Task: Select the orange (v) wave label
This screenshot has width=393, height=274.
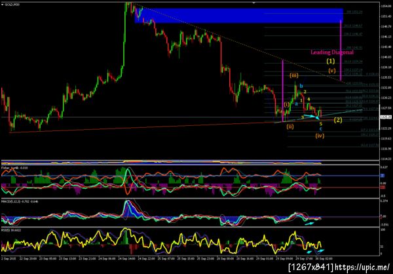Action: click(332, 71)
